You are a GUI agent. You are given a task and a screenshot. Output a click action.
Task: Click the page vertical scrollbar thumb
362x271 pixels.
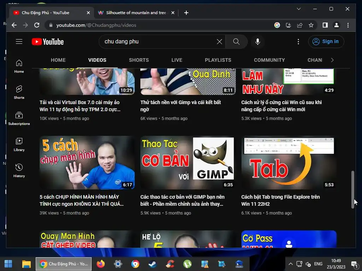352,189
